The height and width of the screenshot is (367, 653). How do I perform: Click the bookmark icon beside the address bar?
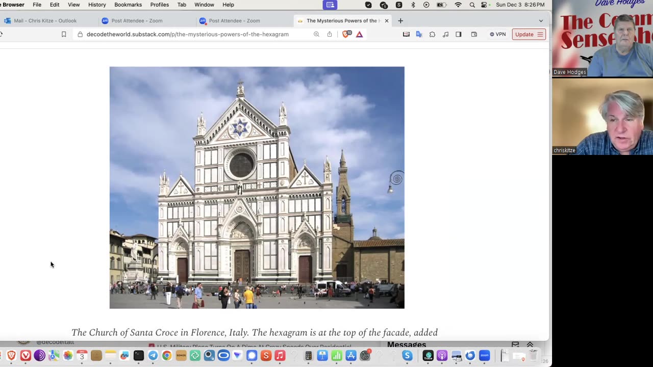[64, 34]
